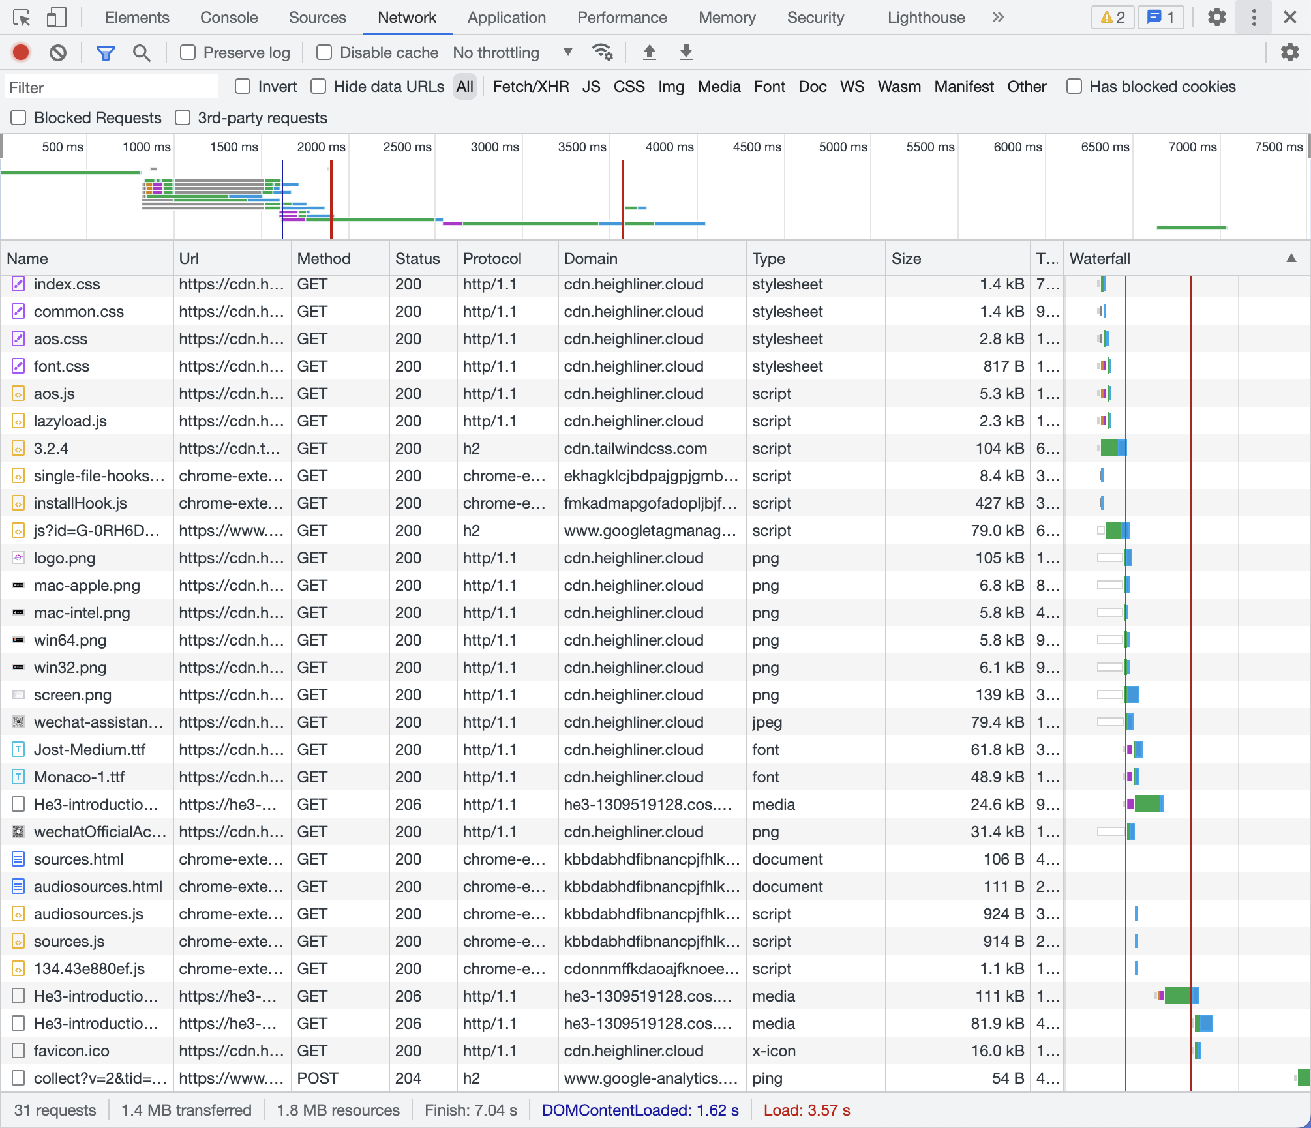1311x1128 pixels.
Task: Open the network search magnifier
Action: point(142,52)
